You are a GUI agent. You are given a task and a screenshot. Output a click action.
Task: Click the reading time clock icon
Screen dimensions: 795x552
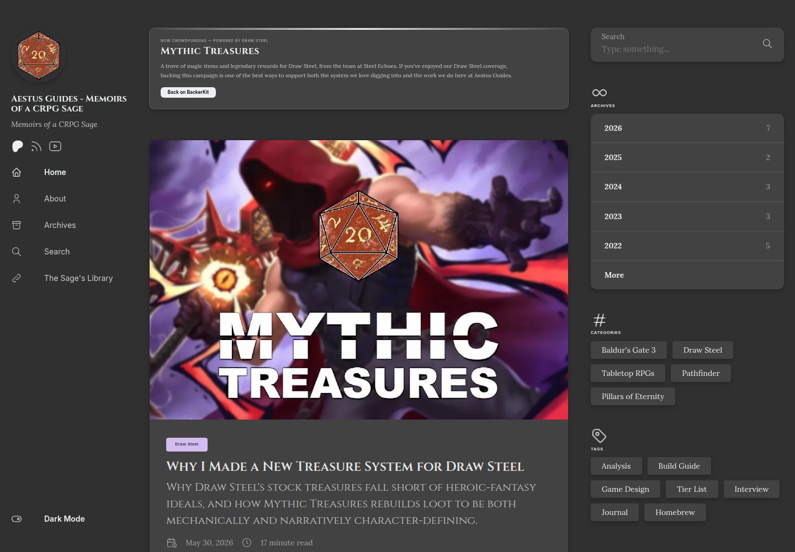tap(247, 543)
